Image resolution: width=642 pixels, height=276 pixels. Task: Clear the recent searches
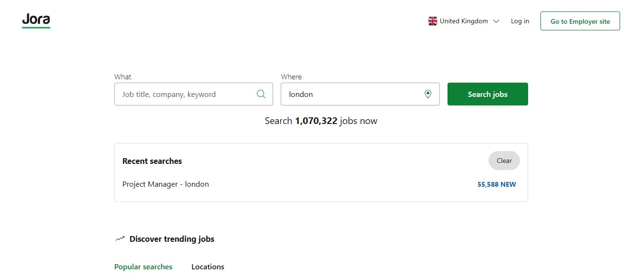click(x=504, y=161)
